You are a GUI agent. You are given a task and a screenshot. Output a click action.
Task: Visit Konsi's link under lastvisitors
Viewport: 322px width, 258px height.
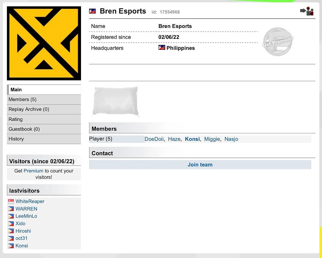pyautogui.click(x=22, y=246)
